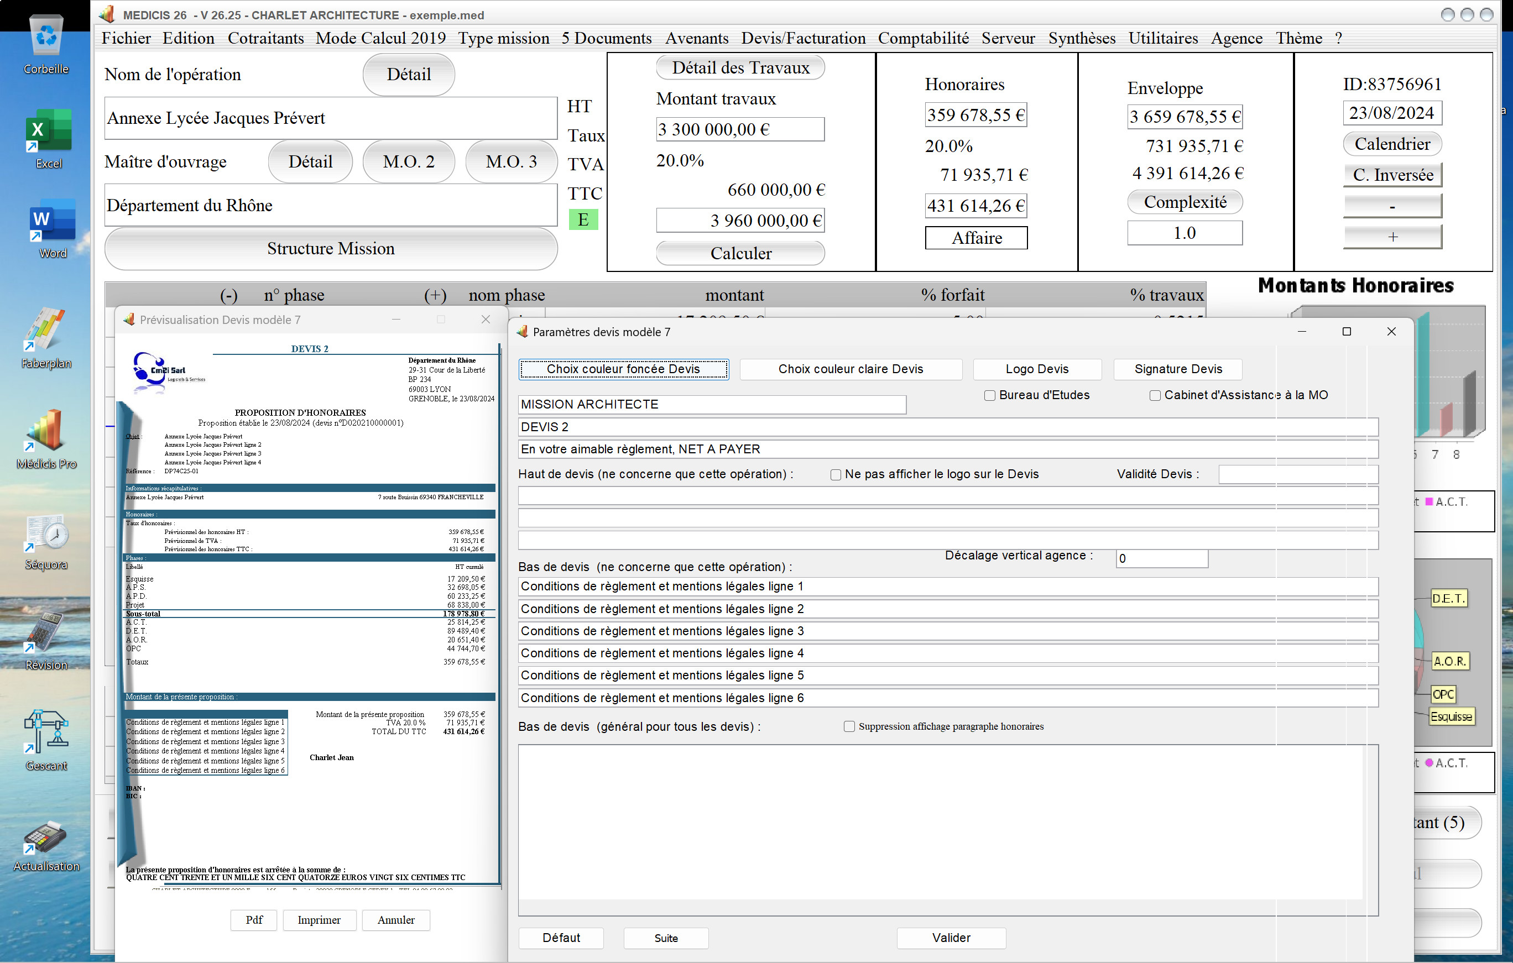The height and width of the screenshot is (963, 1513).
Task: Click the Calculer button
Action: pyautogui.click(x=740, y=253)
